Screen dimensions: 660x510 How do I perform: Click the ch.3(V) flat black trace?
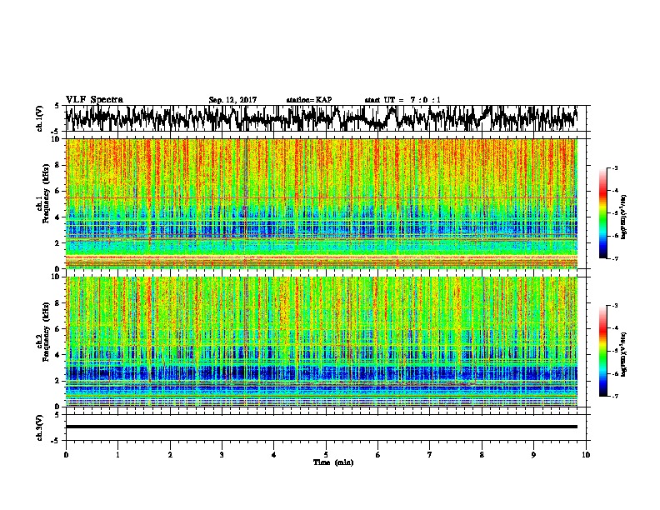click(x=321, y=427)
